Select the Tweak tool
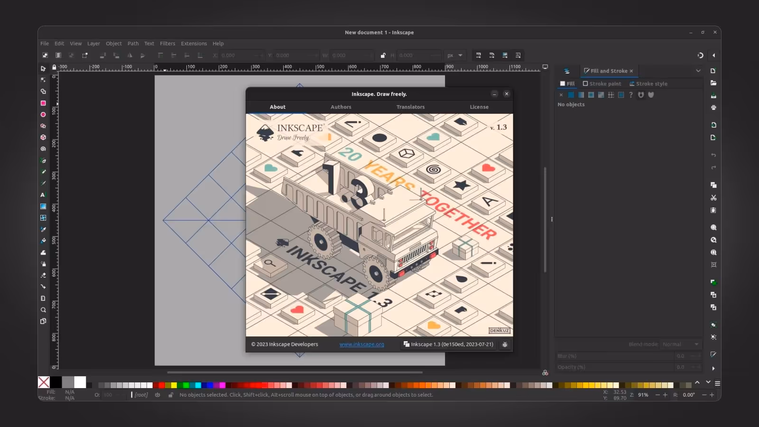 (x=43, y=252)
